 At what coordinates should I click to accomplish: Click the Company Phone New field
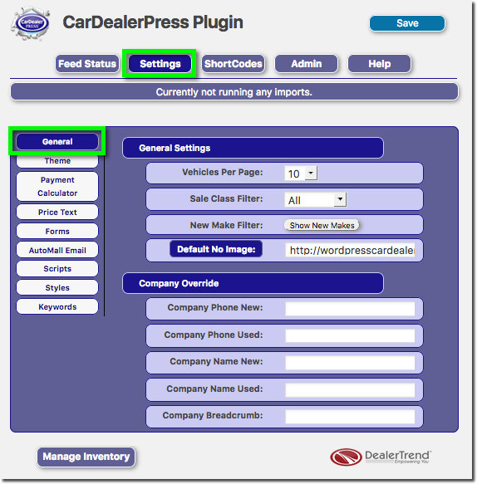(350, 309)
